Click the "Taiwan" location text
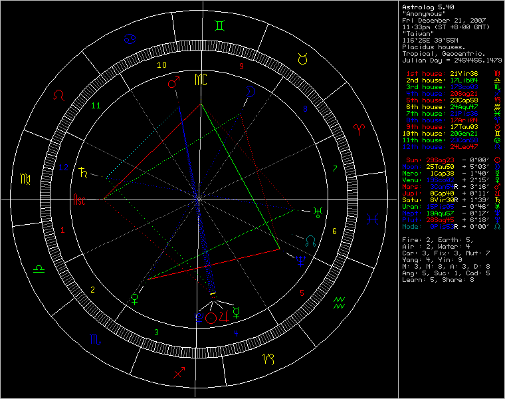 418,33
